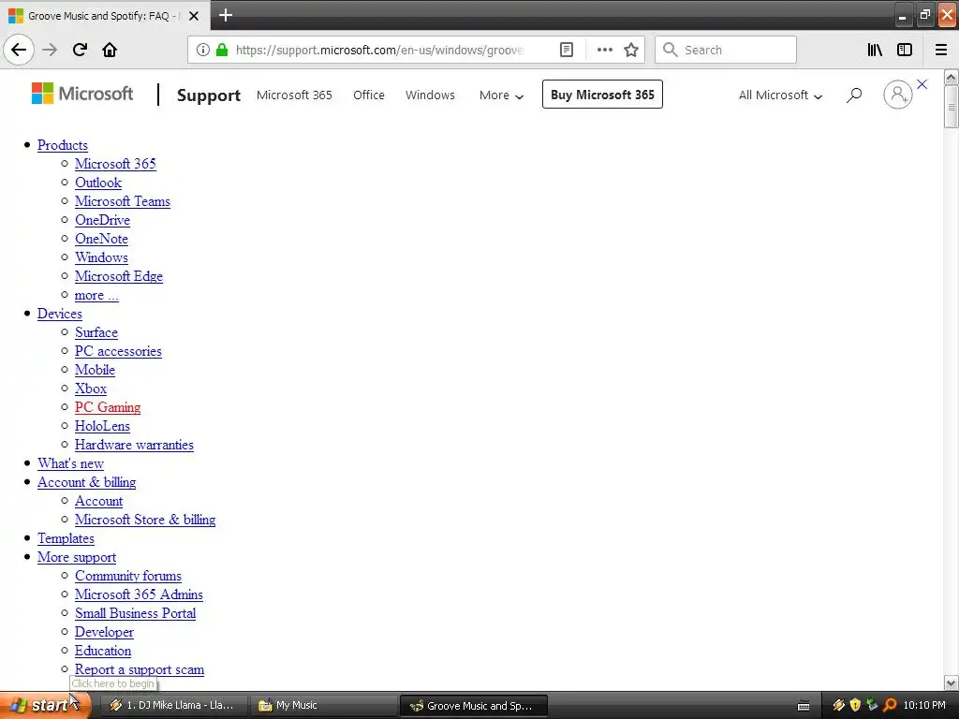The image size is (959, 719).
Task: Click scrollbar up arrow
Action: 951,78
